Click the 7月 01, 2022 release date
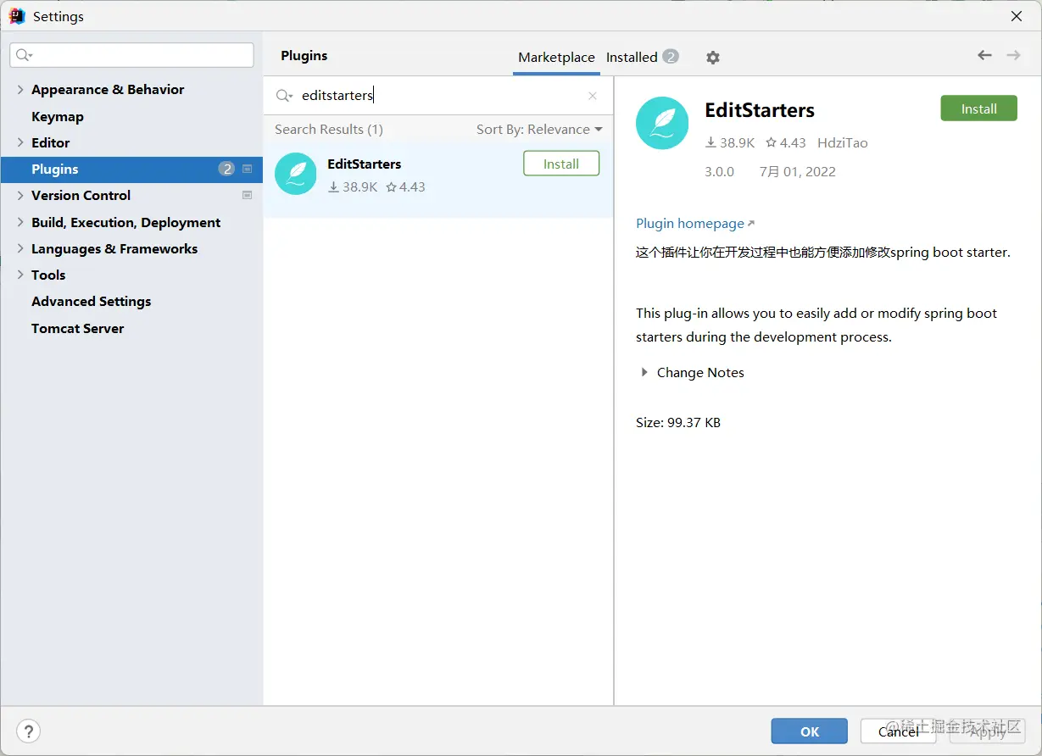1042x756 pixels. [x=797, y=171]
